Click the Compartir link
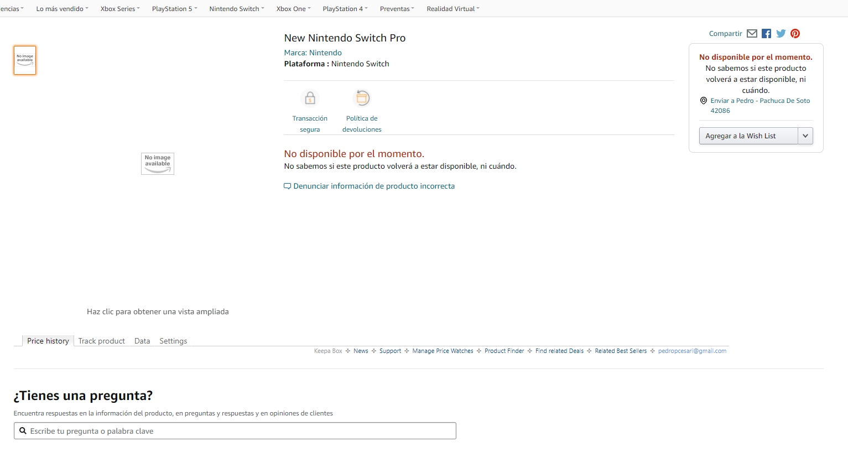This screenshot has height=452, width=848. coord(725,34)
